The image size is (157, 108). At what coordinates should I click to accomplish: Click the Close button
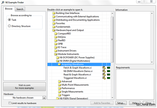148,103
